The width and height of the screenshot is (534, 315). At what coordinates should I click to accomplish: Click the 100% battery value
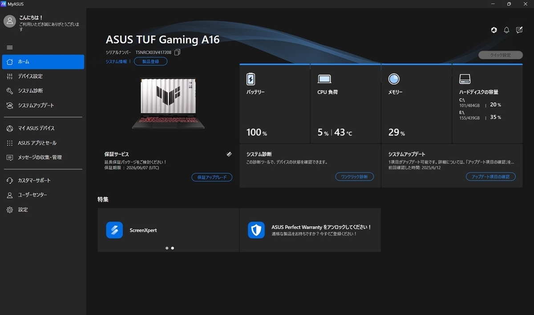tap(257, 132)
